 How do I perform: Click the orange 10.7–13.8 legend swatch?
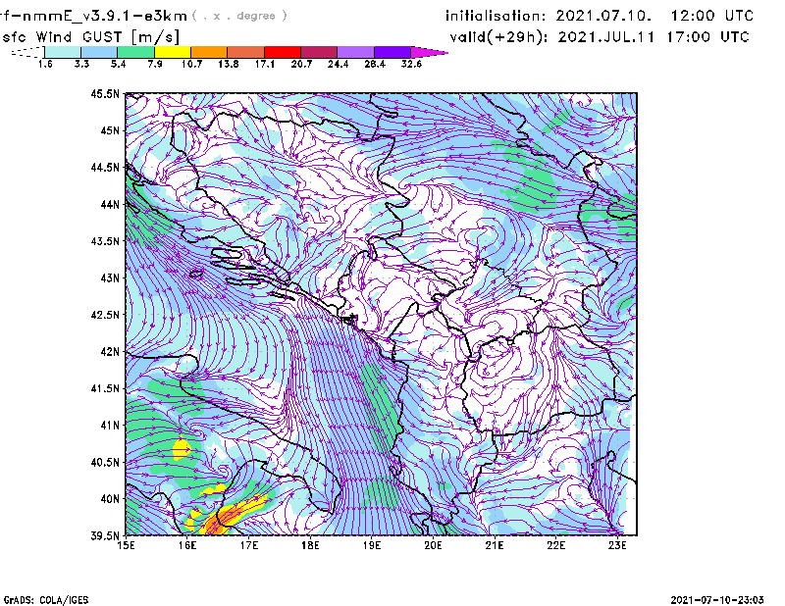tap(209, 52)
